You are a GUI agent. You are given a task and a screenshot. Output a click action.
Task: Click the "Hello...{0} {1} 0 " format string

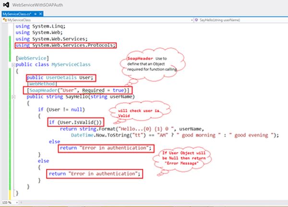pyautogui.click(x=147, y=129)
